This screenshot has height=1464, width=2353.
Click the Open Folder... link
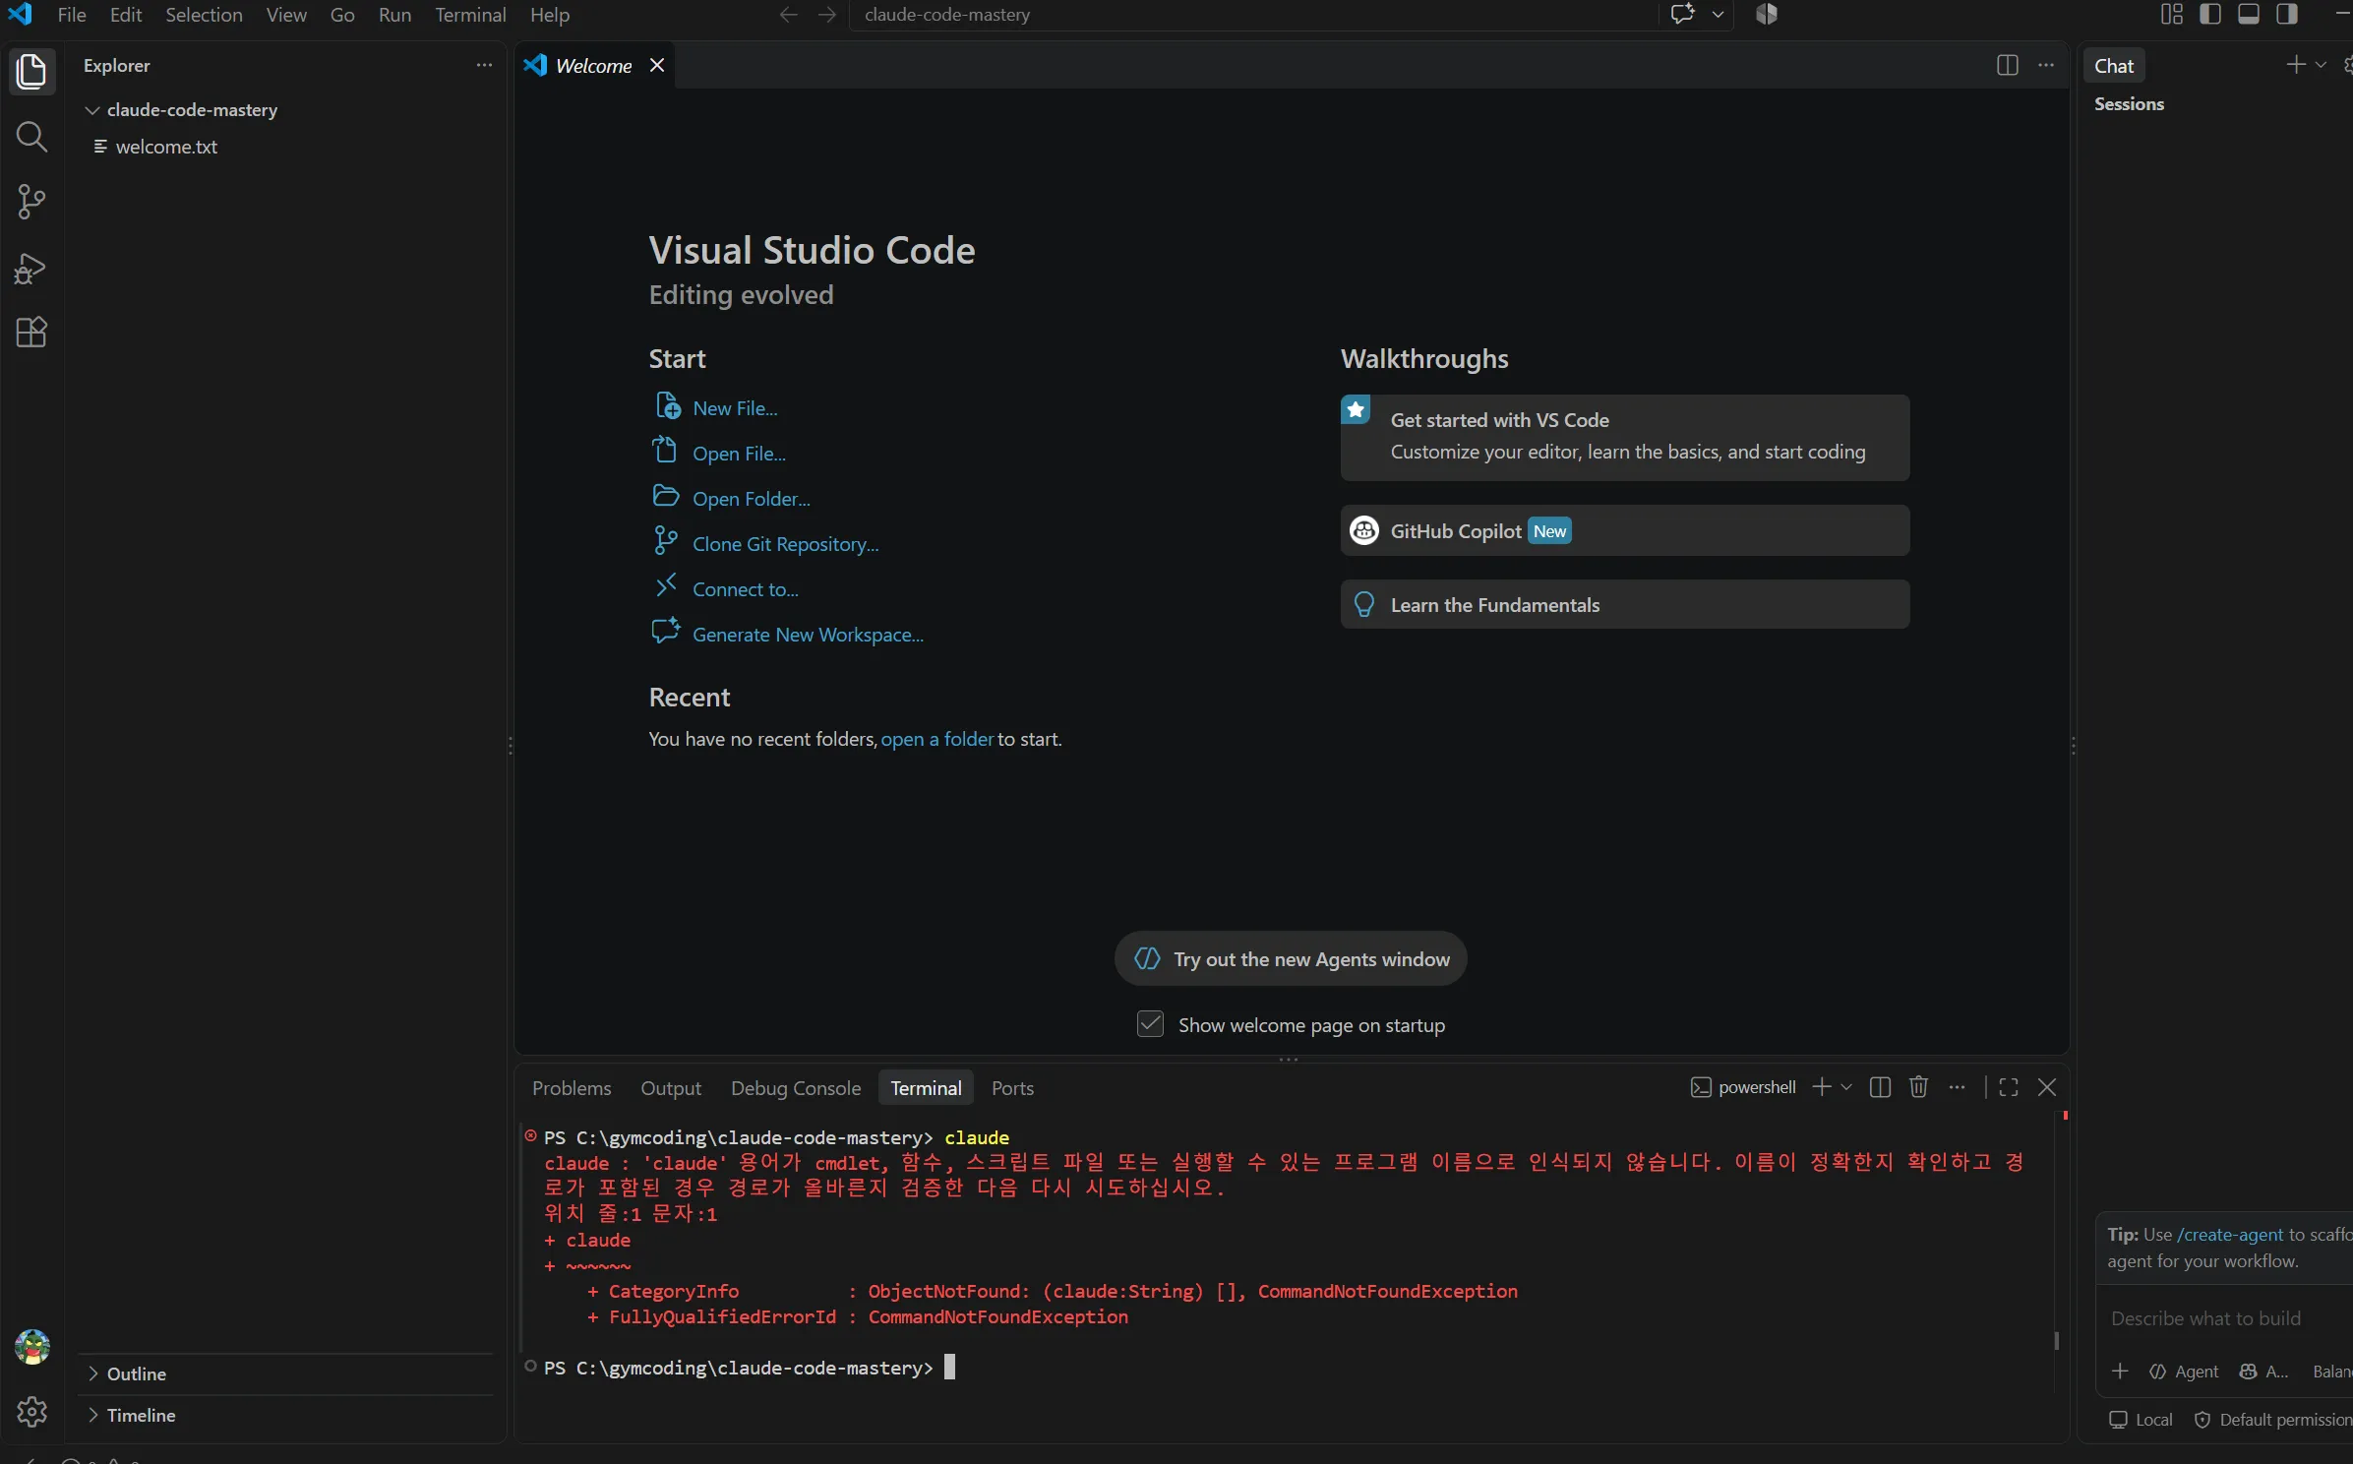coord(752,499)
